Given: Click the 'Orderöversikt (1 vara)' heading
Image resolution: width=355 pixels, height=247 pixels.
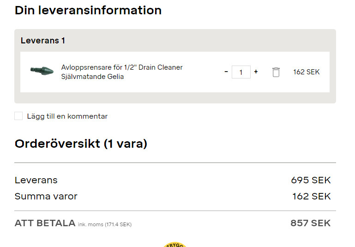Looking at the screenshot, I should click(x=81, y=144).
